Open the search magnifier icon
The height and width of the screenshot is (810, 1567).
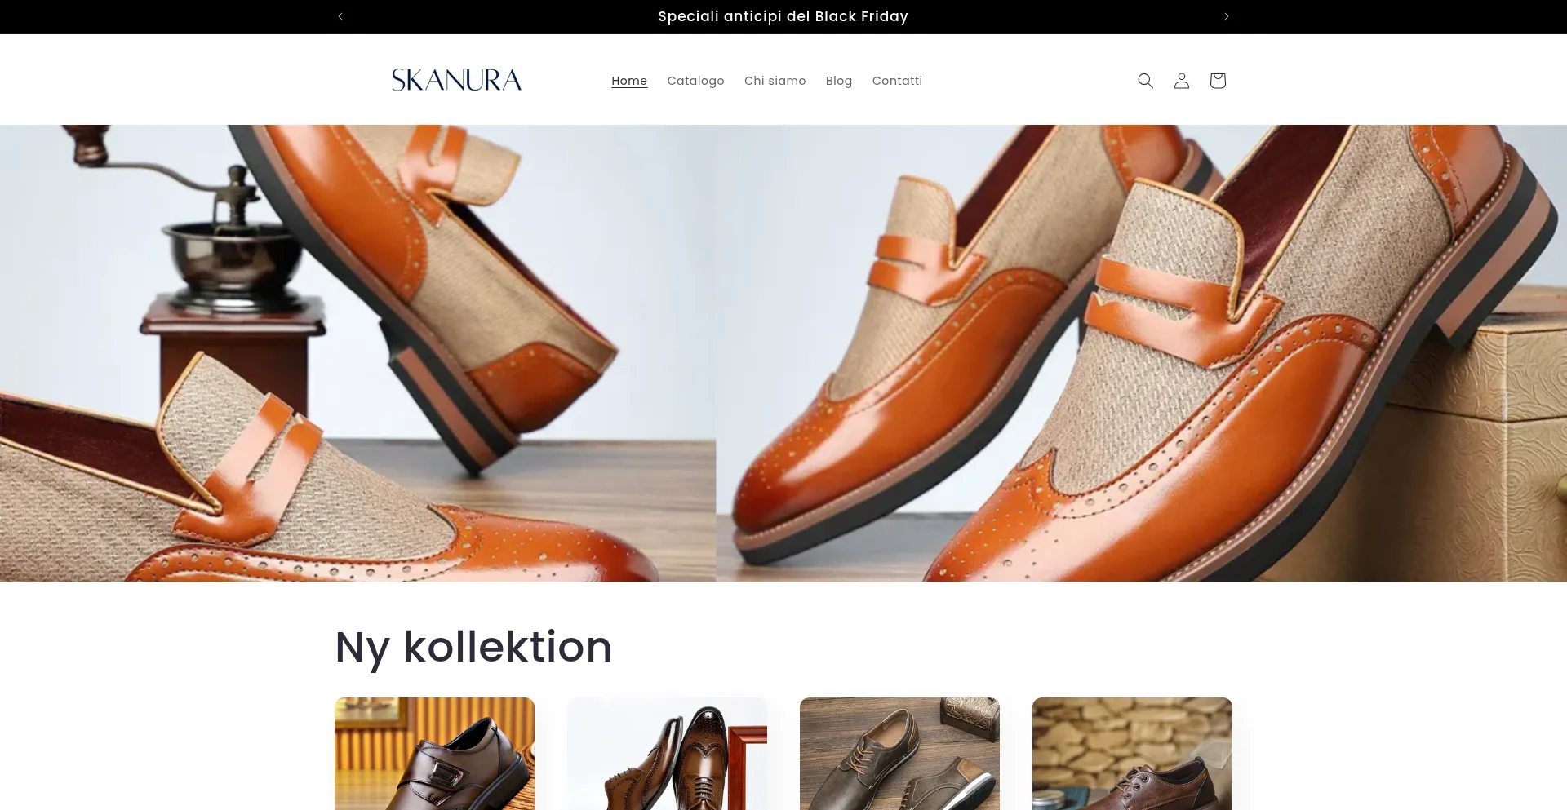pyautogui.click(x=1145, y=81)
